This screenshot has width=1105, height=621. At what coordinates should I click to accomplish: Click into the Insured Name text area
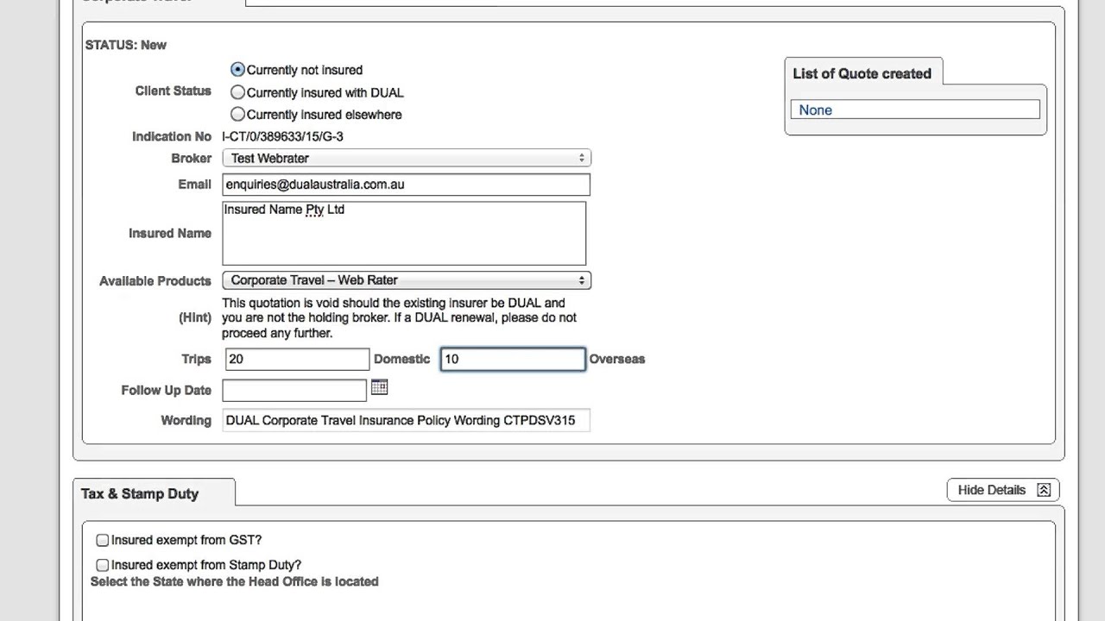[404, 233]
